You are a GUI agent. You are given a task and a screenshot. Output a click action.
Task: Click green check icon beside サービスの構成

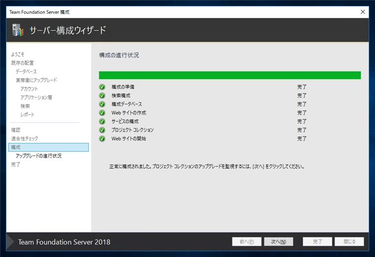pos(102,121)
